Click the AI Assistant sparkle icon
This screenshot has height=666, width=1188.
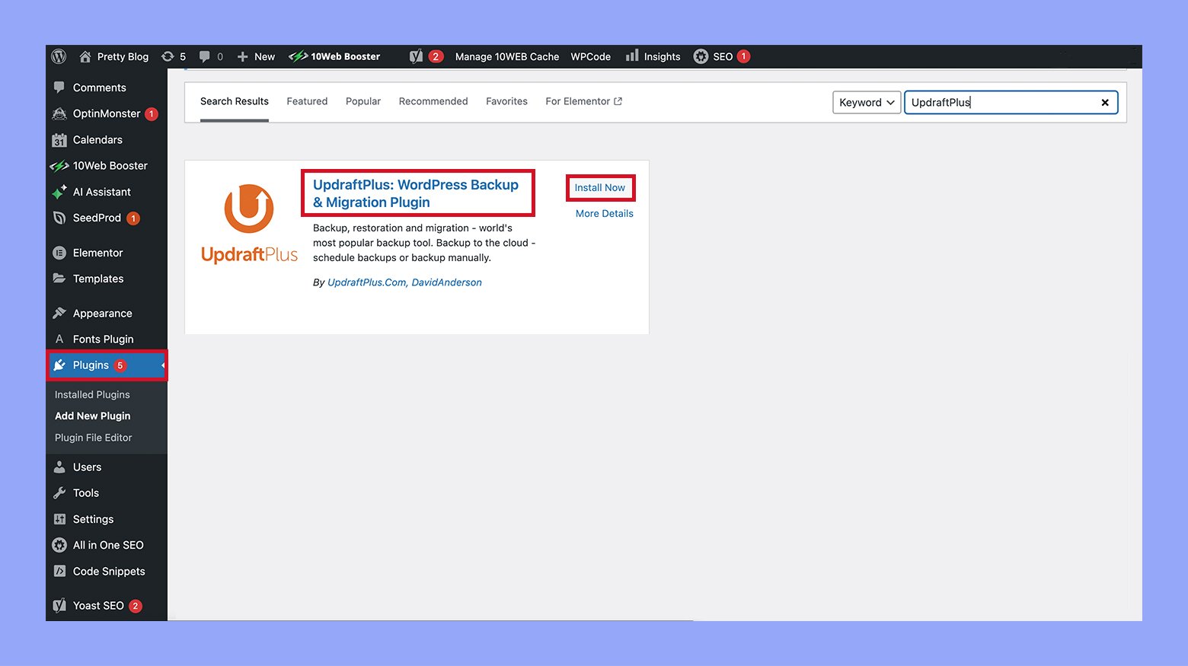tap(59, 192)
